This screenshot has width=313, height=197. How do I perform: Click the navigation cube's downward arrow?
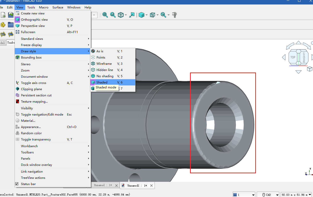pos(298,72)
